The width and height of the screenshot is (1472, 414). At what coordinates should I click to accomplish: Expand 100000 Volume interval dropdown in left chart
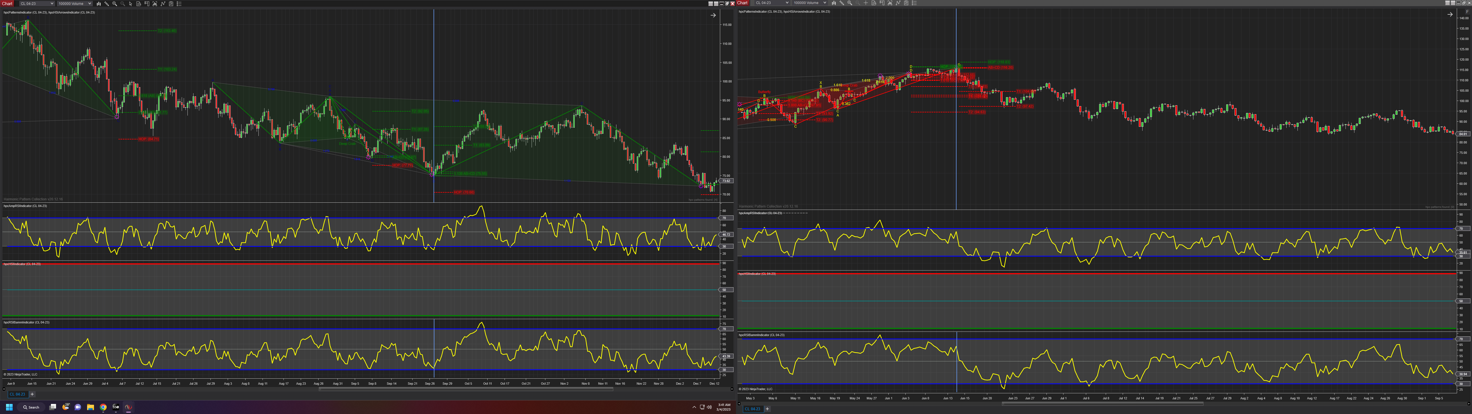90,3
